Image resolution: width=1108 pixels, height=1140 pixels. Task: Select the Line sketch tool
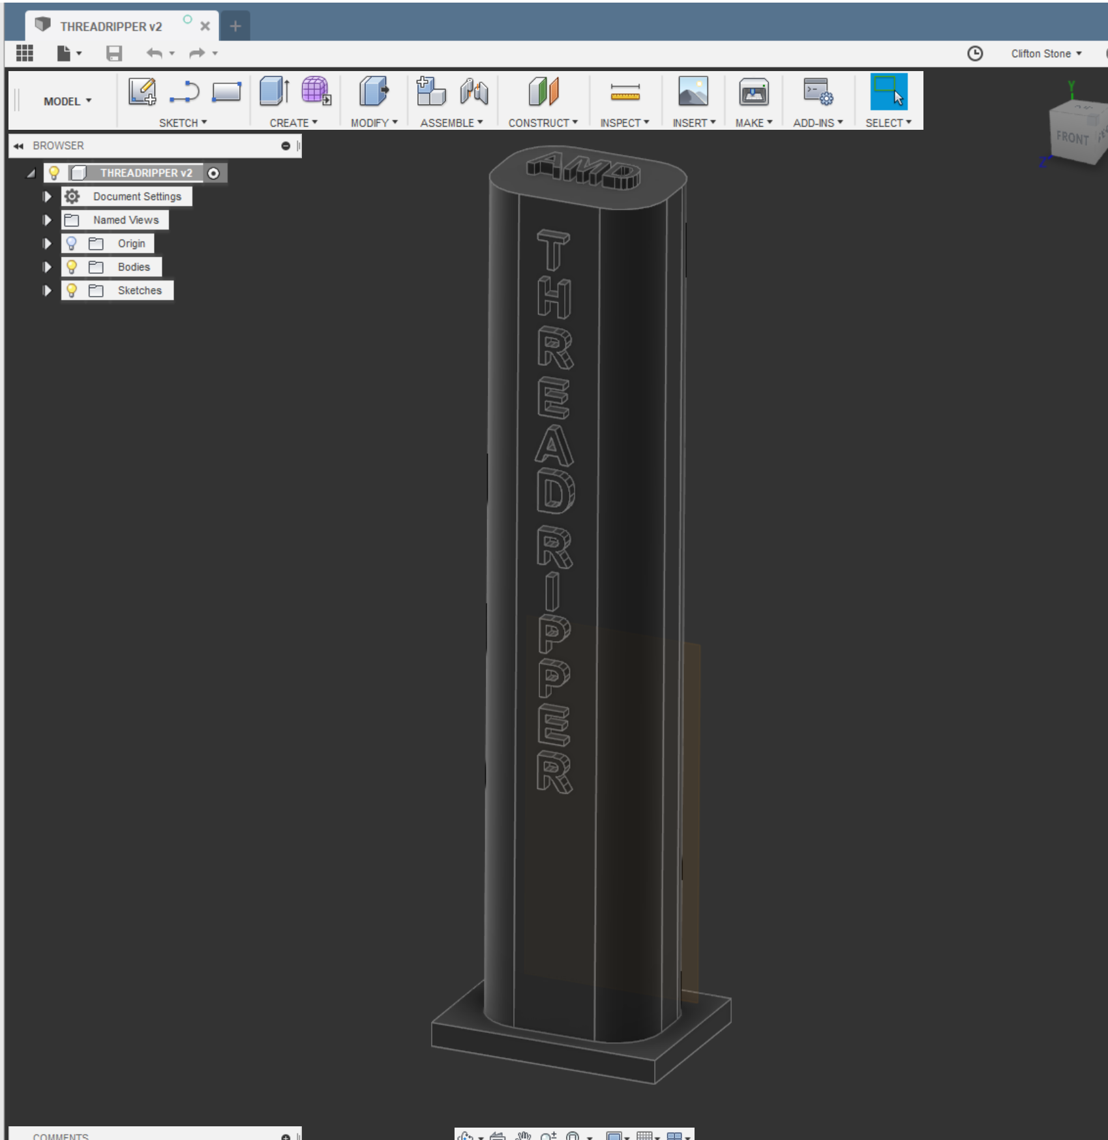185,91
